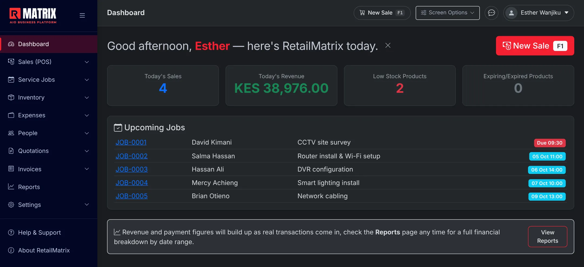The height and width of the screenshot is (267, 584).
Task: Click the Esther Wanjiku user avatar icon
Action: (511, 13)
